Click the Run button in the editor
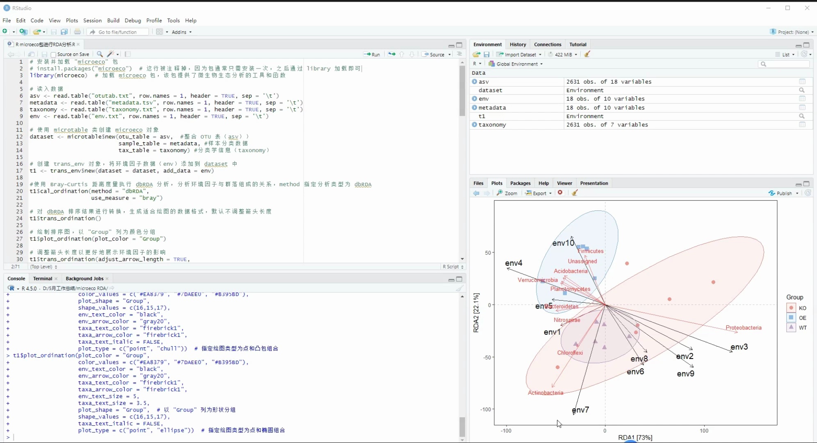 [372, 54]
